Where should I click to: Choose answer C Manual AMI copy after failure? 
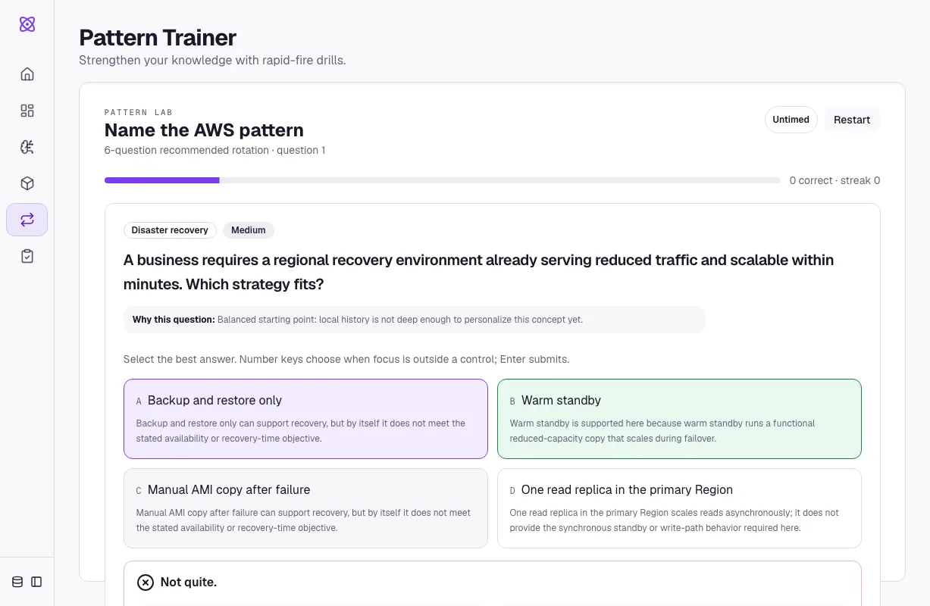[305, 508]
